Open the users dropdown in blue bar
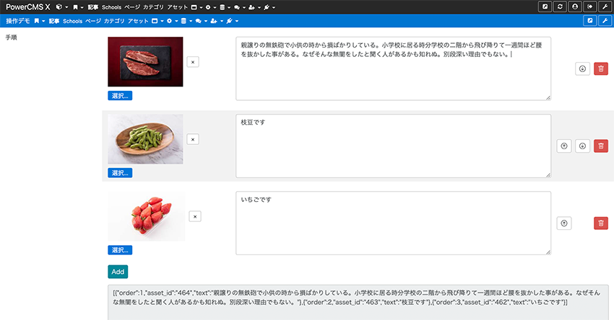This screenshot has height=320, width=614. pos(216,21)
